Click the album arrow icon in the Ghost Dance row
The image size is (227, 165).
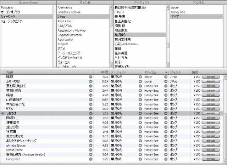[166, 150]
